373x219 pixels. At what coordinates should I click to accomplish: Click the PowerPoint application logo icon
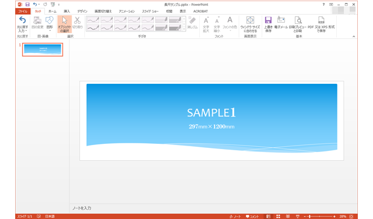[20, 4]
